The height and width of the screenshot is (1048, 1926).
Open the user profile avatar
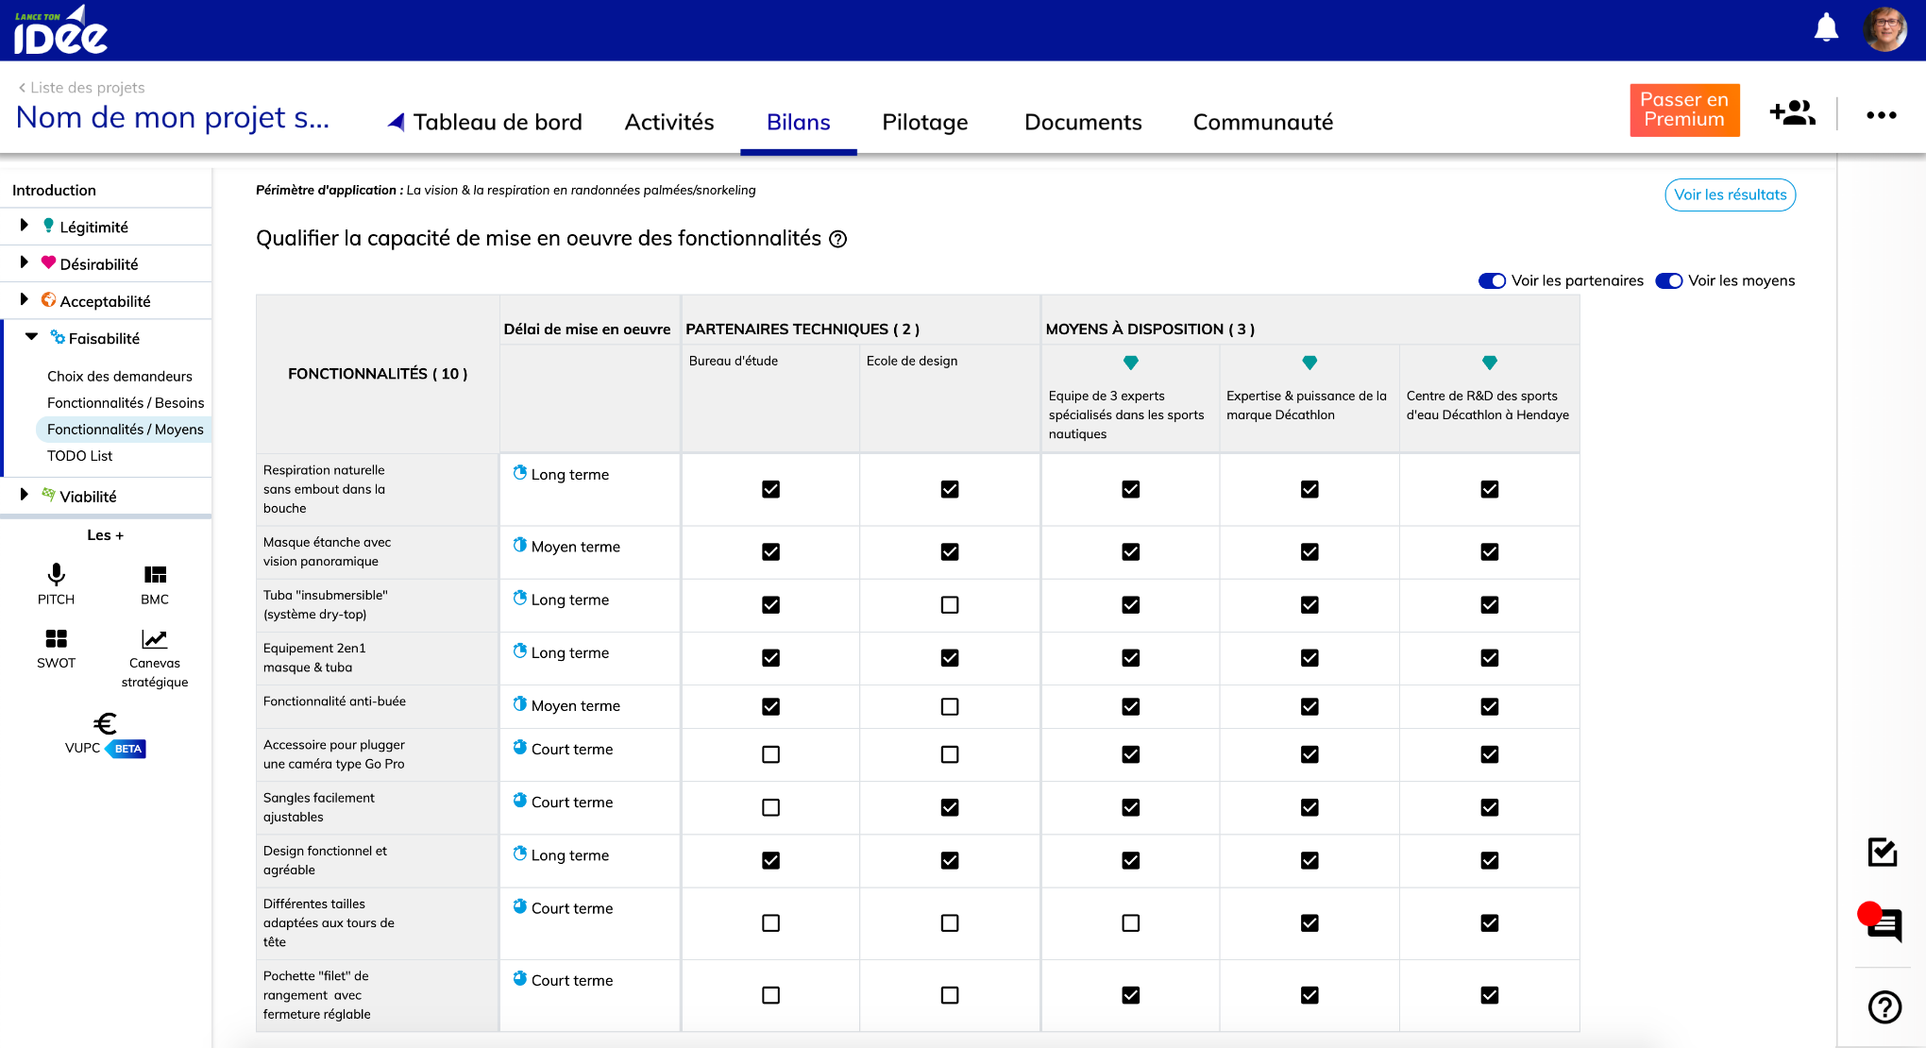[x=1884, y=28]
